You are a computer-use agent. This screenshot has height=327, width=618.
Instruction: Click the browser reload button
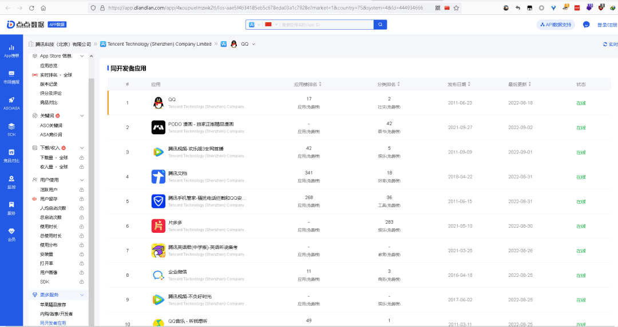(31, 8)
